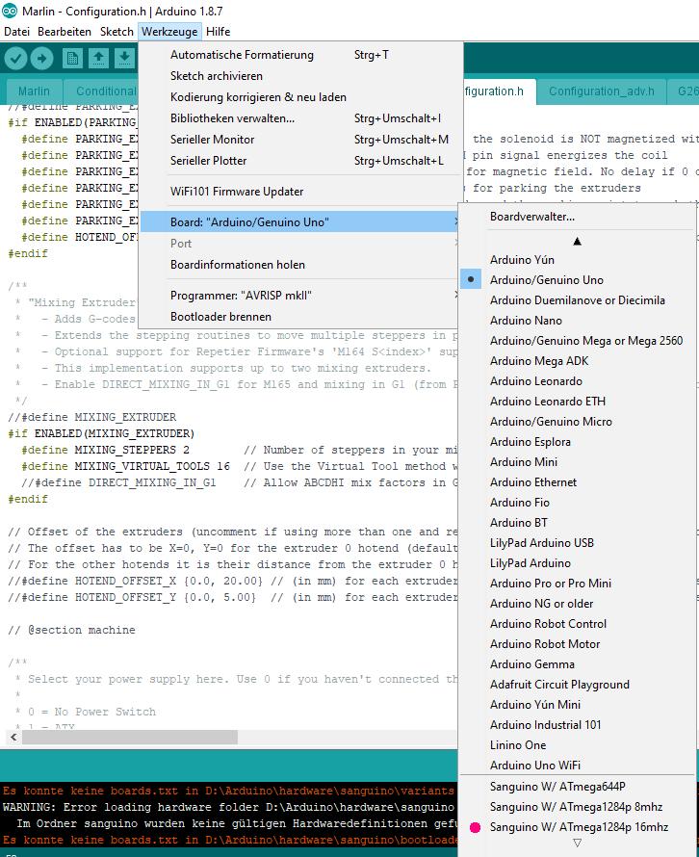The image size is (699, 857).
Task: Select Arduino Robot Control board
Action: pos(577,624)
